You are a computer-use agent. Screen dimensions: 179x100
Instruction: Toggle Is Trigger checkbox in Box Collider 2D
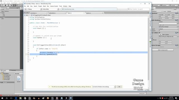pos(159,38)
